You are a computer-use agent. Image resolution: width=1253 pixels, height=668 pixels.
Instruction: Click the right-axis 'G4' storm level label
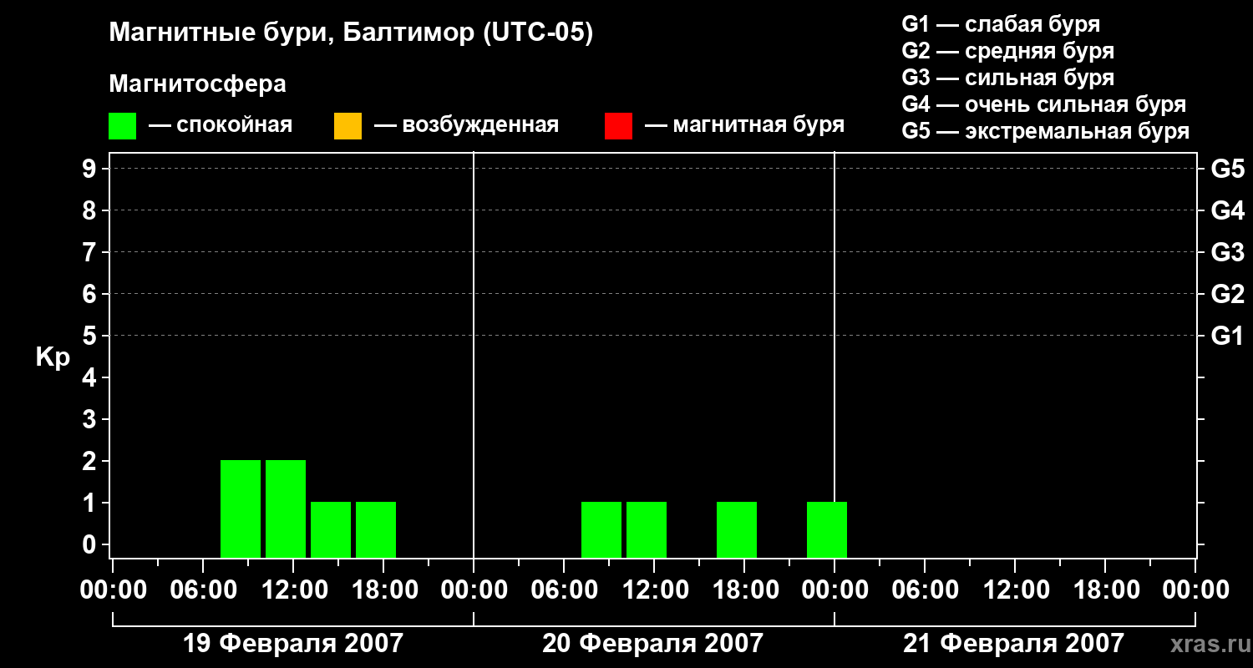[x=1228, y=210]
